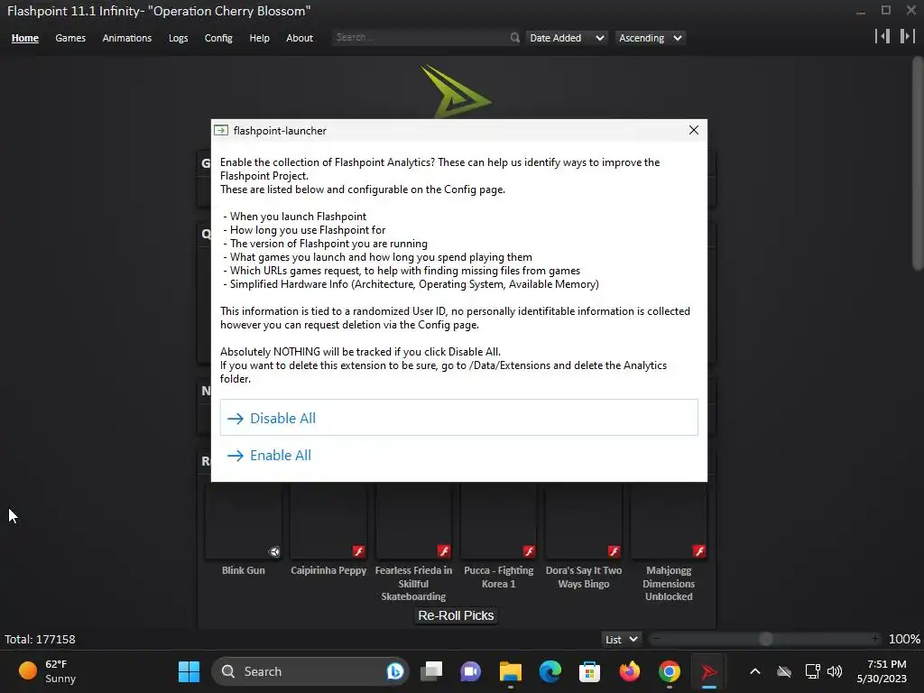Click the 100% scale value text
This screenshot has width=924, height=693.
click(904, 639)
